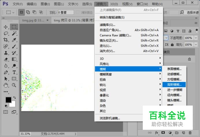
Task: Select the Rectangular Marquee tool
Action: pyautogui.click(x=14, y=27)
